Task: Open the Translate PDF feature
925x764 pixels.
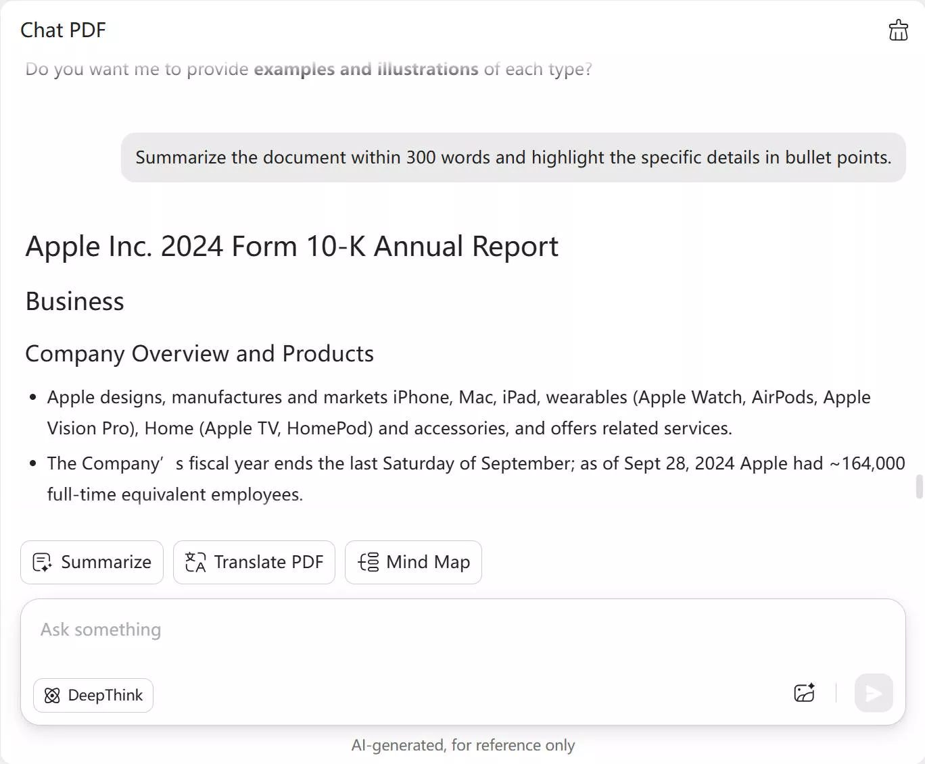Action: [x=254, y=562]
